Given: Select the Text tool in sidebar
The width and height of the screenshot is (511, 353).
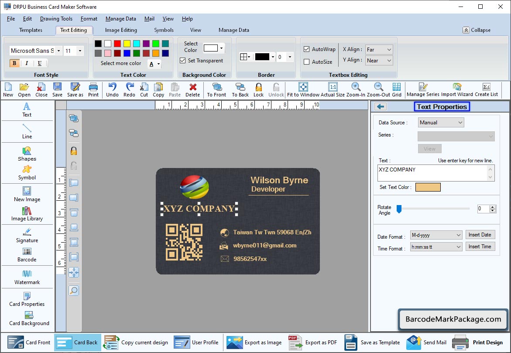Looking at the screenshot, I should [27, 110].
